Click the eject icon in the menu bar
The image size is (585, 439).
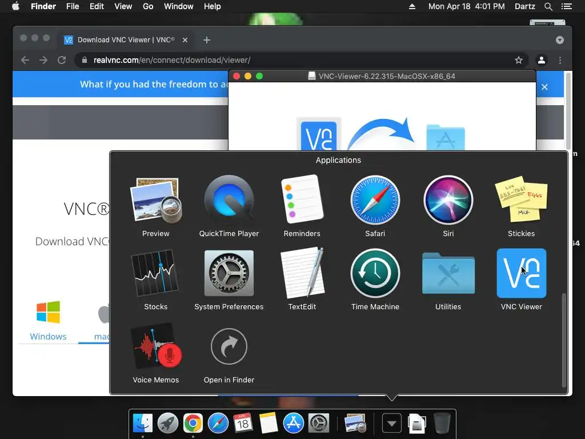pyautogui.click(x=412, y=6)
